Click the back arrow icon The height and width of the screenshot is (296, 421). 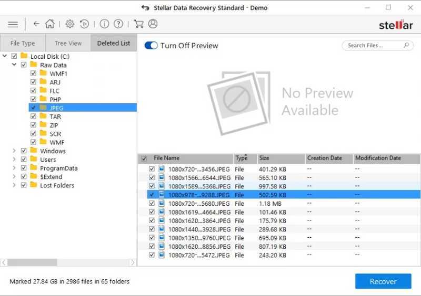point(36,24)
